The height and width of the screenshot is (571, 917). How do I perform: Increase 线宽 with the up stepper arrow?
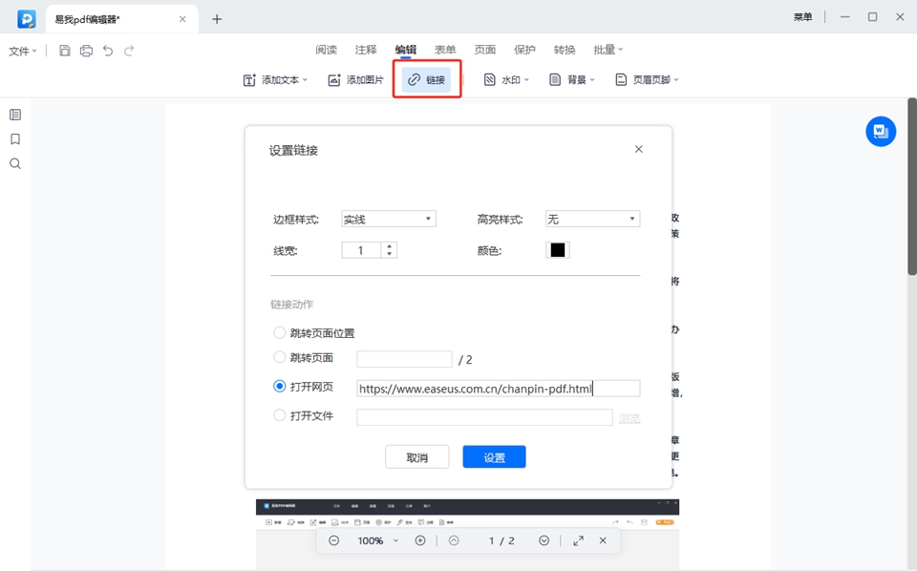coord(389,246)
